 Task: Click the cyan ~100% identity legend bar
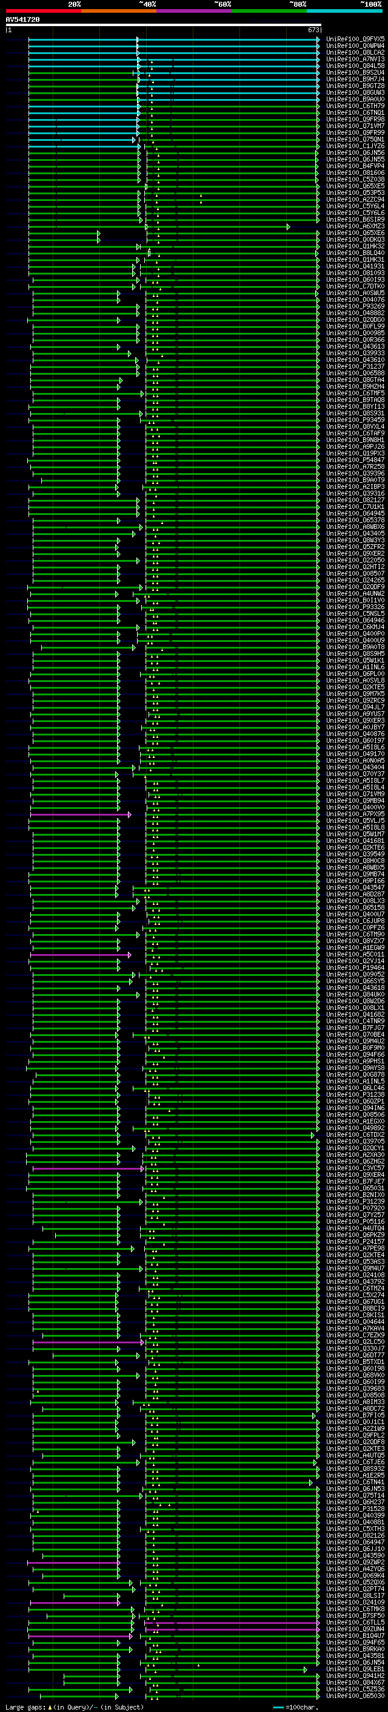pos(344,11)
